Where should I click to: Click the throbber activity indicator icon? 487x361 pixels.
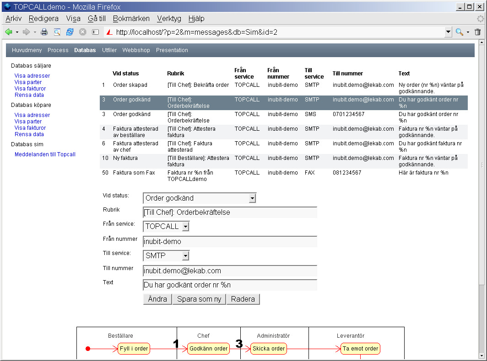[480, 19]
